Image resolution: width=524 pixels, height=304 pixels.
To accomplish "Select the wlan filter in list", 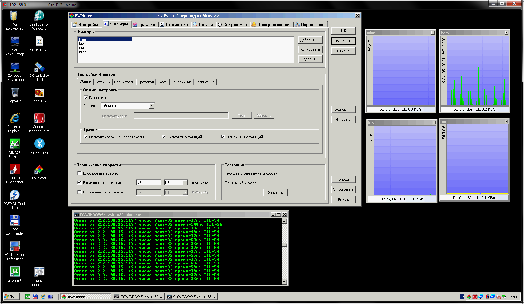I will pyautogui.click(x=83, y=52).
